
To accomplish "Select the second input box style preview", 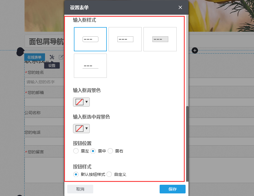I will (x=125, y=39).
